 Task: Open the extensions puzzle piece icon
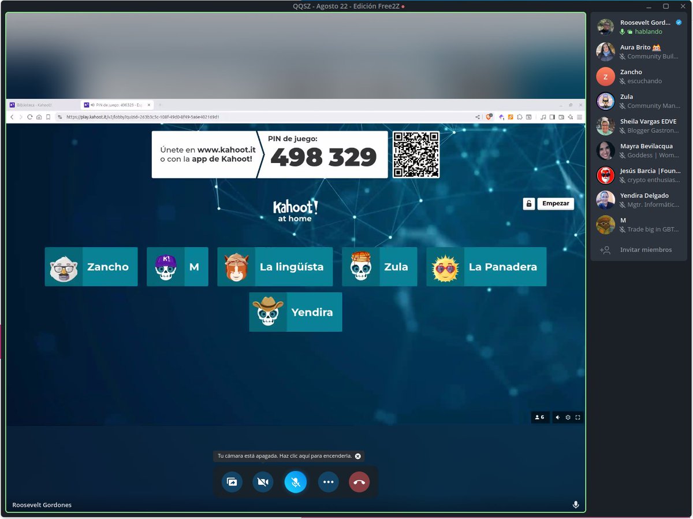point(520,117)
